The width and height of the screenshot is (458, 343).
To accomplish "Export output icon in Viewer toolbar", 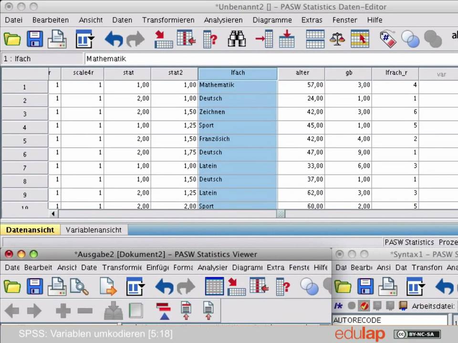I will pyautogui.click(x=107, y=287).
